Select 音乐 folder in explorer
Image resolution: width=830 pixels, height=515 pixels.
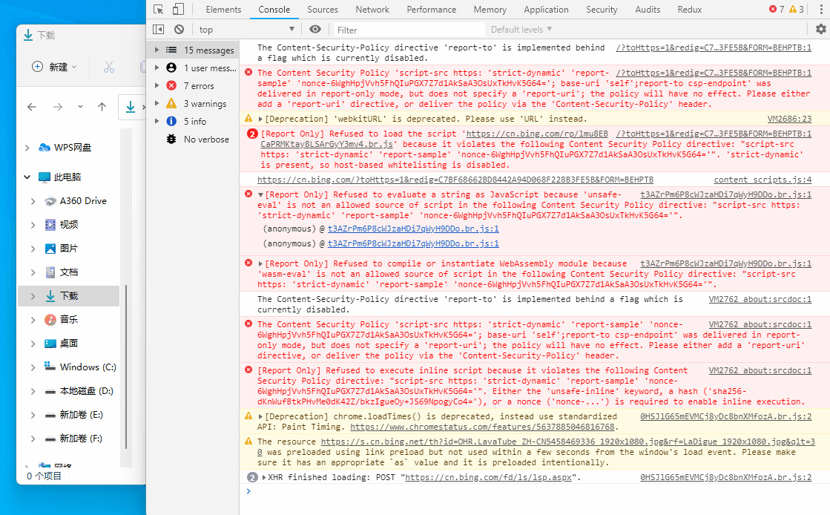[69, 320]
